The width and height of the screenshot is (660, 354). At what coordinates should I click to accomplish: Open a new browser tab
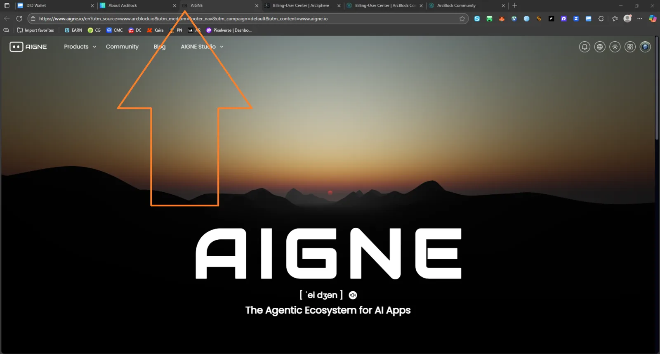coord(514,5)
